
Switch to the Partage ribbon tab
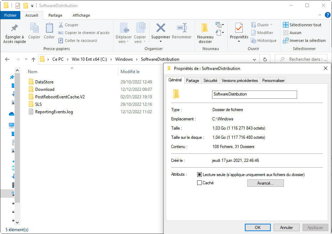coord(55,15)
